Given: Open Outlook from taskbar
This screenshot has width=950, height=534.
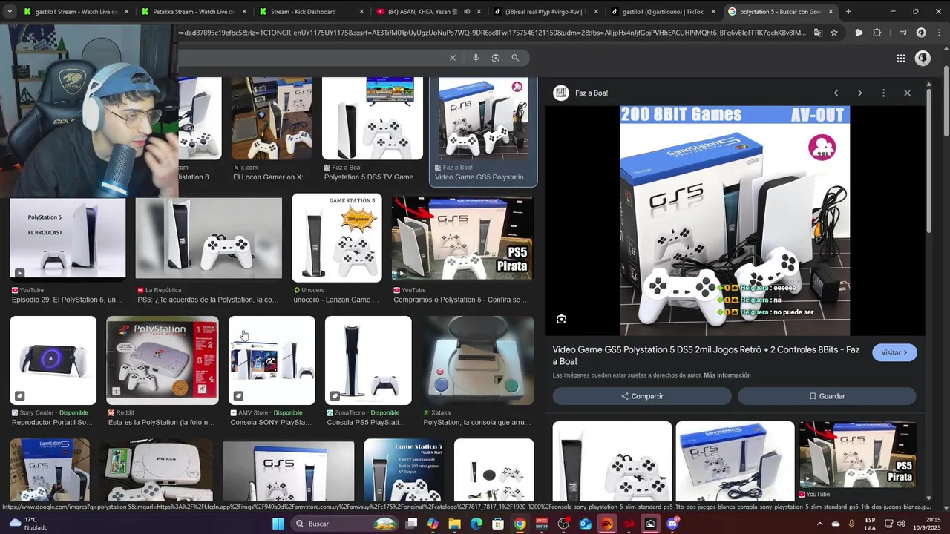Looking at the screenshot, I should click(585, 524).
